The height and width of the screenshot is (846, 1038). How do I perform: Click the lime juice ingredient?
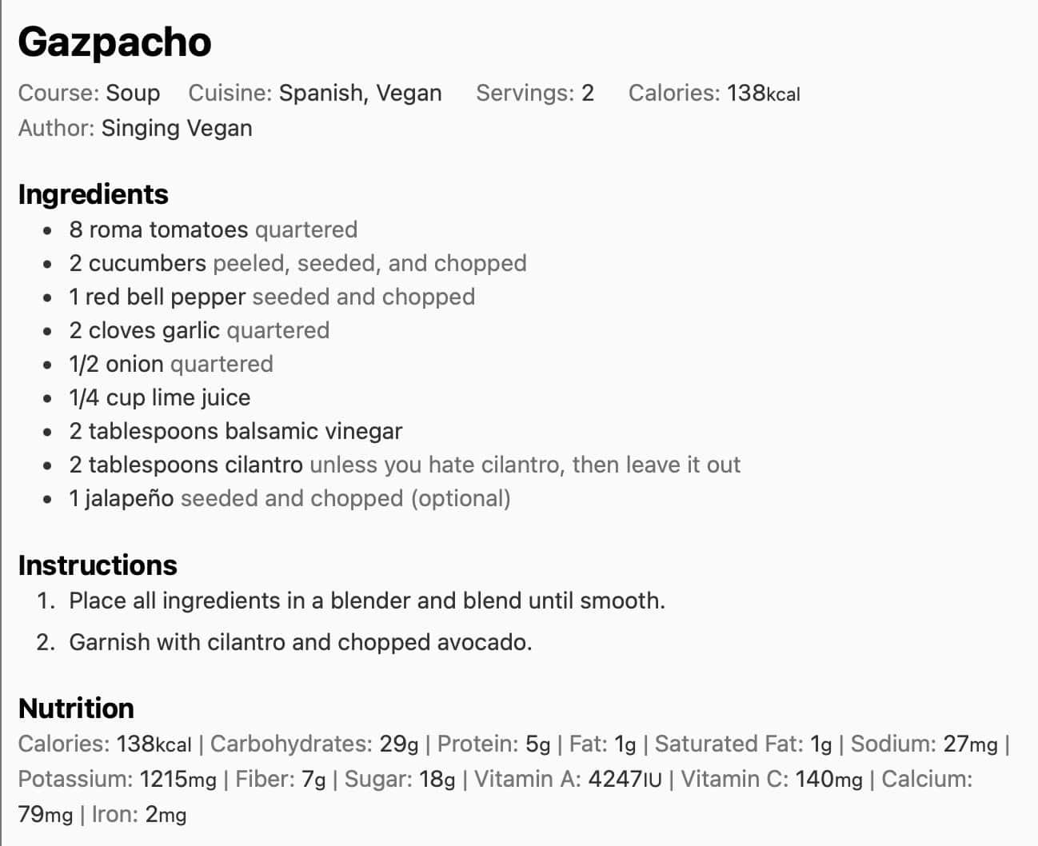[160, 397]
